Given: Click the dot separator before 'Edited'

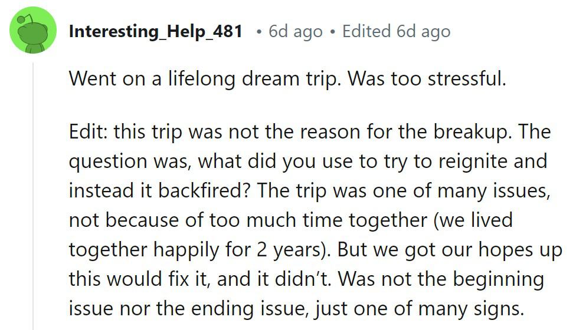Looking at the screenshot, I should pos(332,32).
